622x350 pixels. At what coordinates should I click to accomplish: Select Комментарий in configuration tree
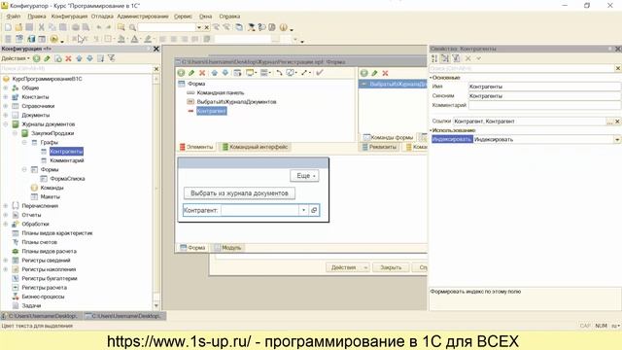67,160
